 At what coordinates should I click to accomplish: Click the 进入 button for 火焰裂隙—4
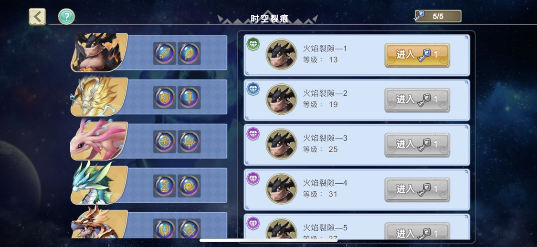tap(417, 189)
